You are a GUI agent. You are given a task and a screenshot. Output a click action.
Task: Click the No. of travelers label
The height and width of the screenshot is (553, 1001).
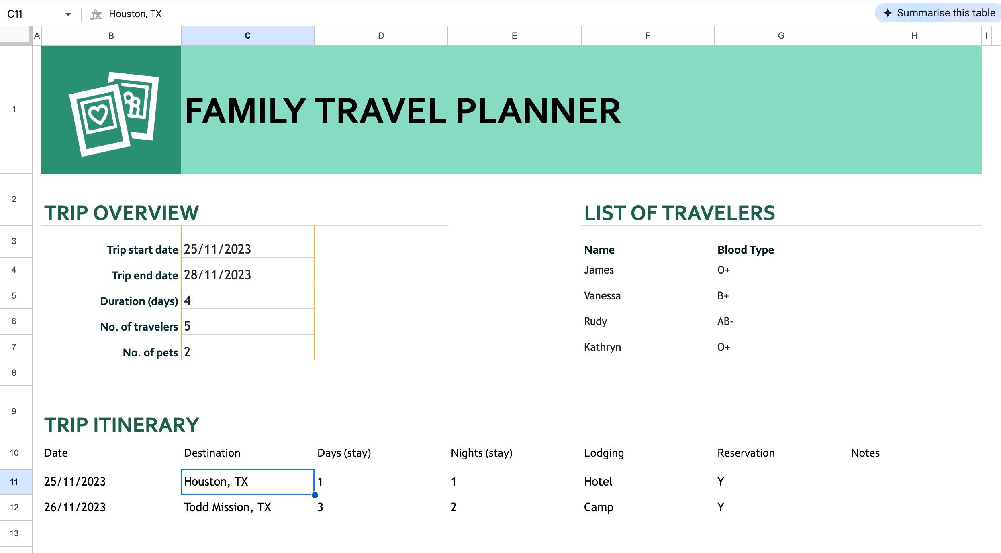139,327
